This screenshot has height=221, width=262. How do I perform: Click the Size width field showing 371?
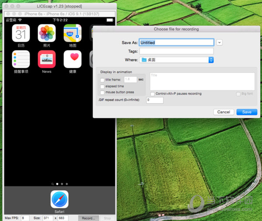[48, 218]
